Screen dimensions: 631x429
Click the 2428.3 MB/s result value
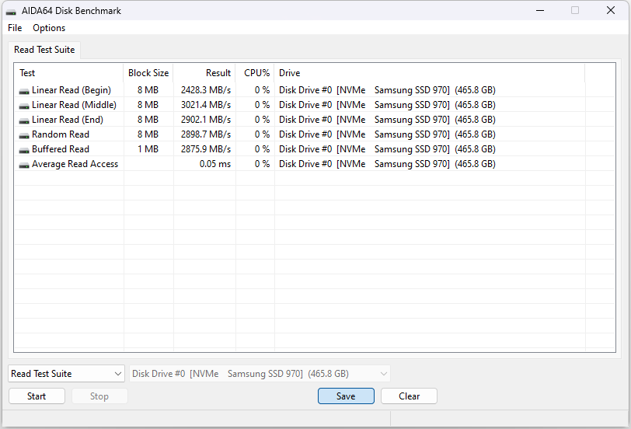[206, 90]
